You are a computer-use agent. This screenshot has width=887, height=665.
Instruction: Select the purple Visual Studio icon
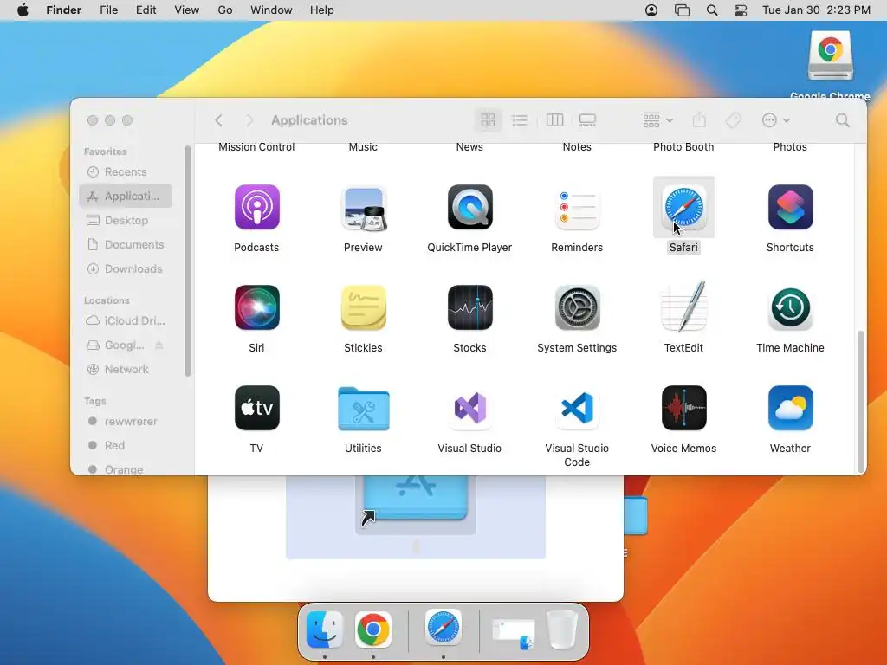[x=470, y=409]
